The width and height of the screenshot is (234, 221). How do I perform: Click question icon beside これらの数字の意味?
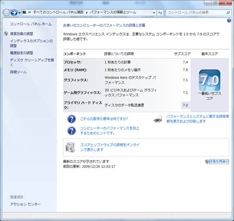pos(72,119)
